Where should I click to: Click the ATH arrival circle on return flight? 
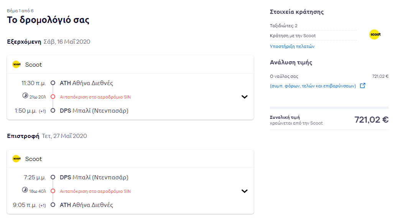pos(53,205)
